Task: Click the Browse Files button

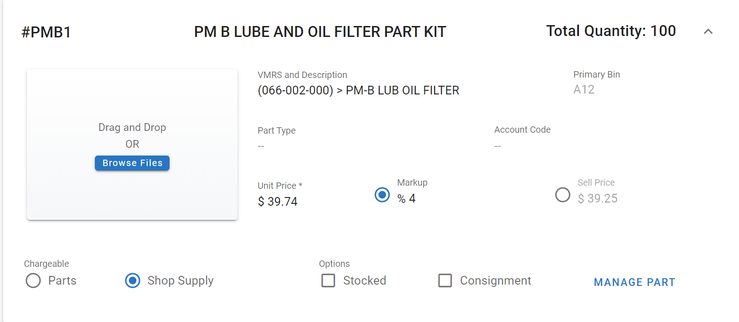Action: (x=132, y=163)
